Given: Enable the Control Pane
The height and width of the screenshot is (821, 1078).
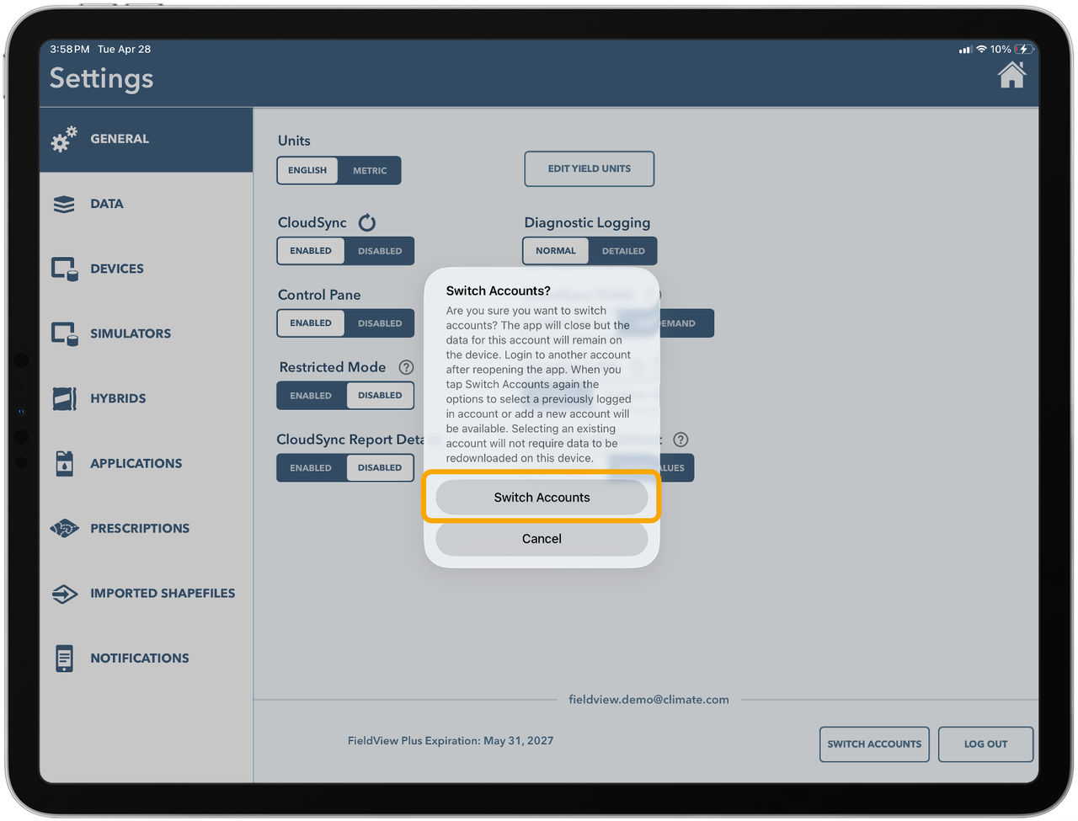Looking at the screenshot, I should click(x=311, y=323).
